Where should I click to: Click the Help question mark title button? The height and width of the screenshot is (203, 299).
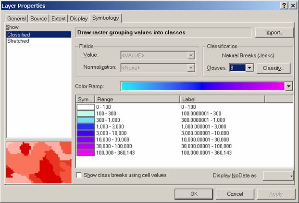(x=284, y=5)
